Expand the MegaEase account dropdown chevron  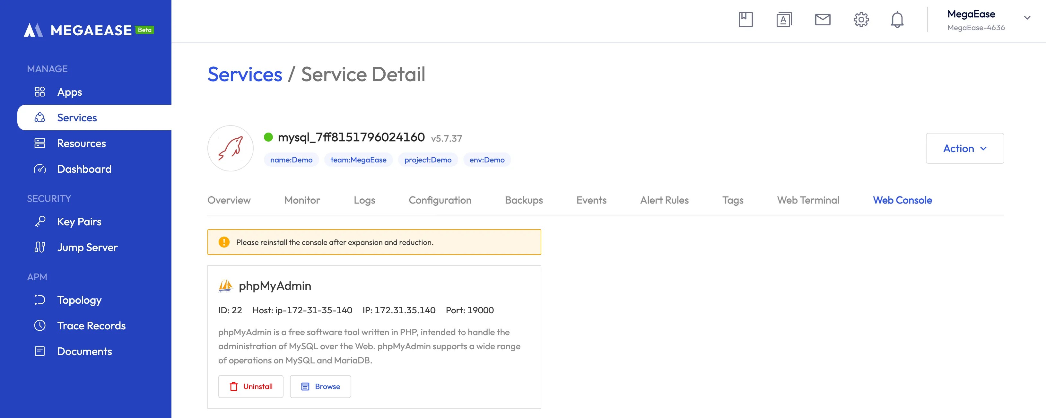pyautogui.click(x=1027, y=18)
